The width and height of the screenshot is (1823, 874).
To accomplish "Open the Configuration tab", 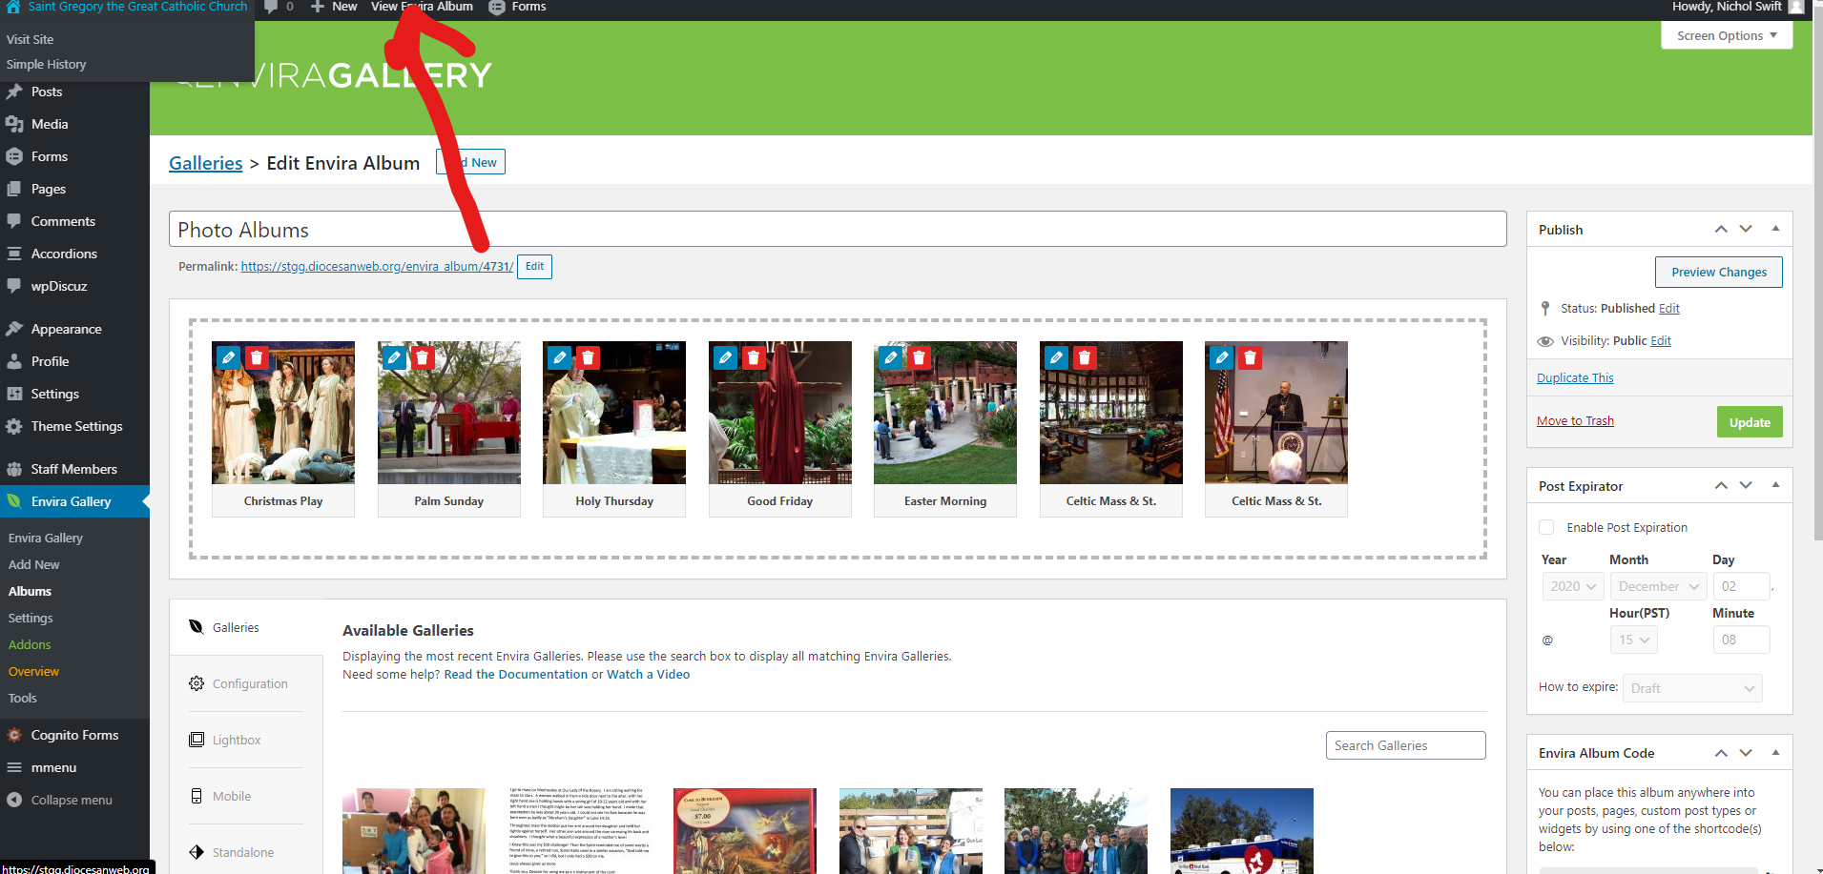I will pos(249,683).
